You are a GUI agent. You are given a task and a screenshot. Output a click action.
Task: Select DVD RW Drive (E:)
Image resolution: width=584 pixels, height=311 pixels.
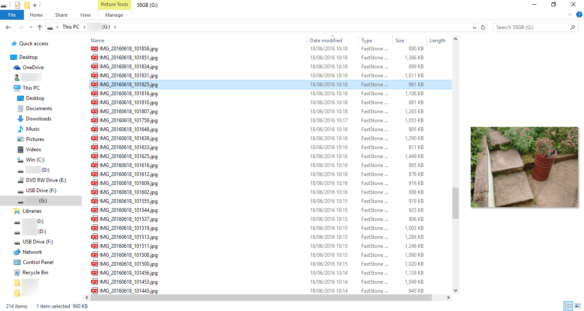46,180
